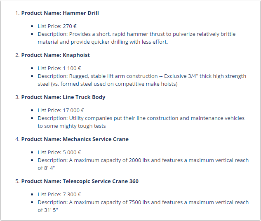Click the hammer thrust description text
Image resolution: width=261 pixels, height=221 pixels.
(136, 38)
